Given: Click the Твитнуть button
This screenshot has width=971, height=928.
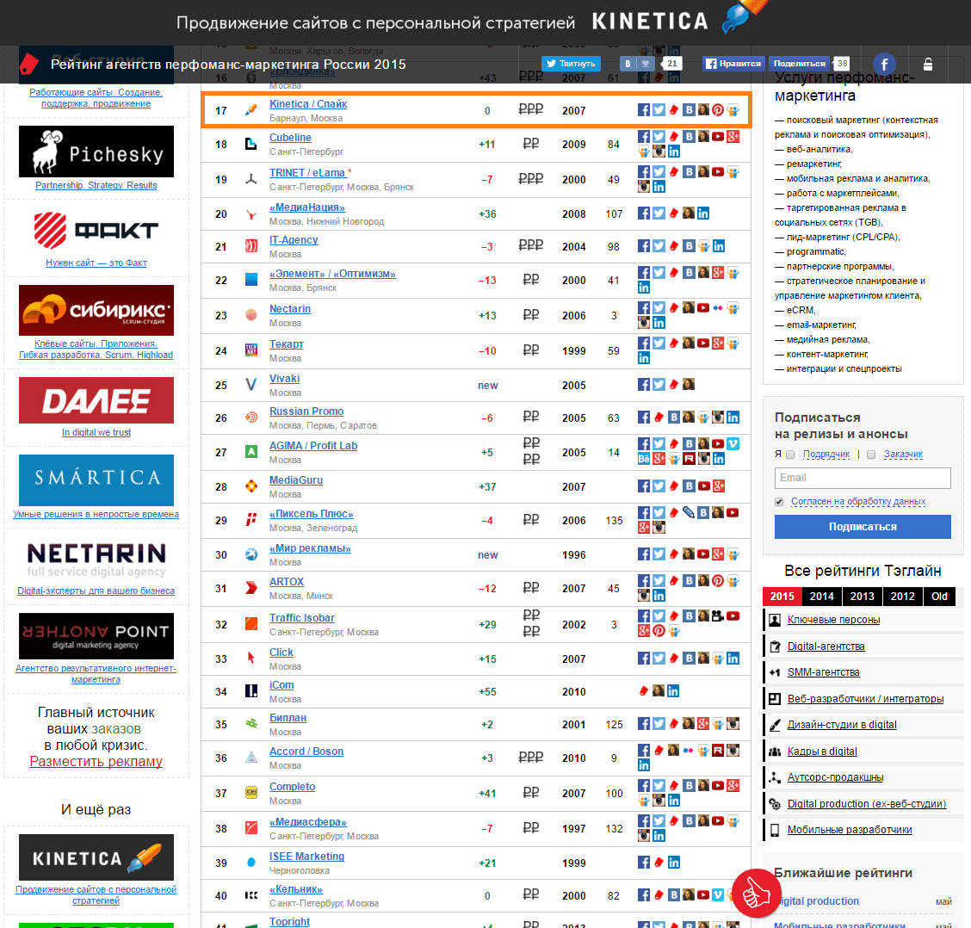Looking at the screenshot, I should pos(571,63).
